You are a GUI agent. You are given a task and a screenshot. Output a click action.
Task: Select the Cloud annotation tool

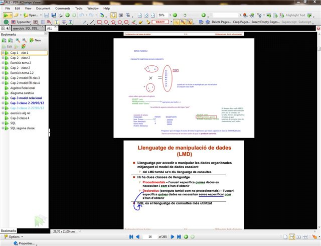[126, 22]
